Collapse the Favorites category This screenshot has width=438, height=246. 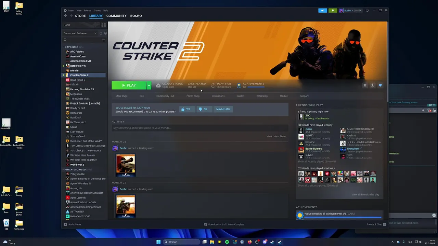click(64, 47)
